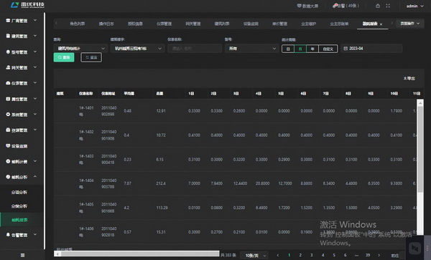Go to page 3 in pagination
The image size is (431, 260).
point(312,255)
